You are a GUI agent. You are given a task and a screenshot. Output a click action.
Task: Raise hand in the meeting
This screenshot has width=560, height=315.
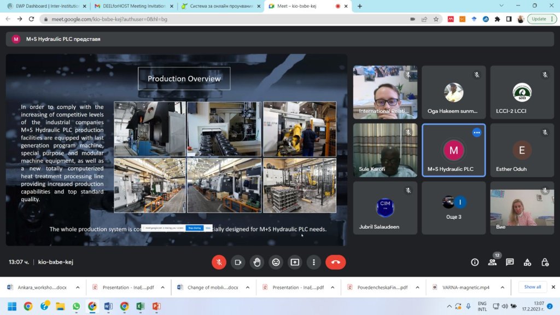pyautogui.click(x=257, y=262)
